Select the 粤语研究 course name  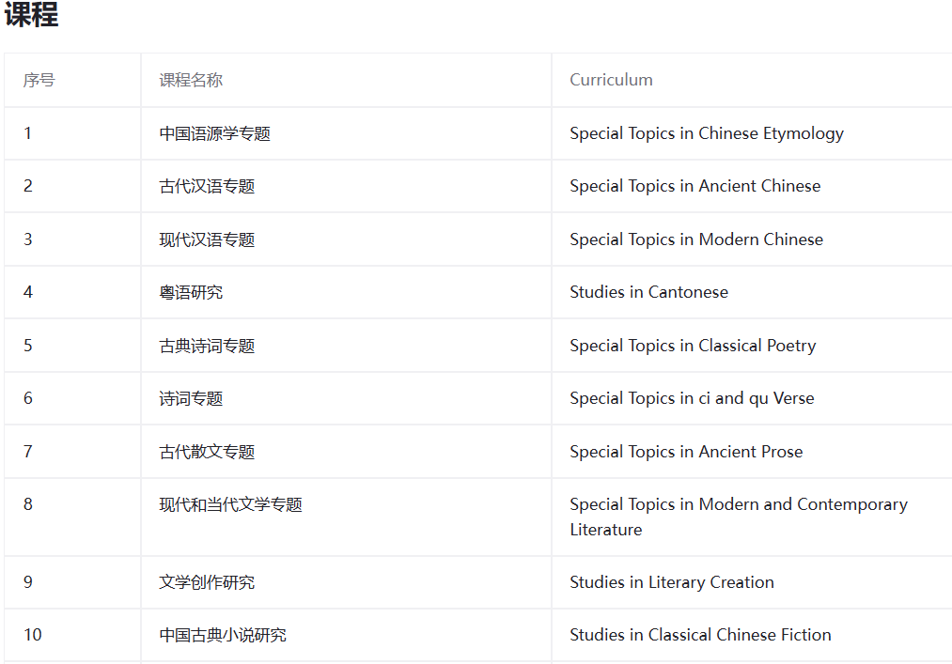191,292
